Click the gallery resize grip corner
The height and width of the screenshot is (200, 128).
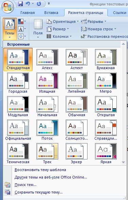125,198
